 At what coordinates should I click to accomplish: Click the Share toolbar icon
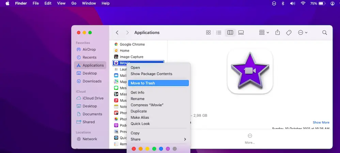tap(278, 33)
